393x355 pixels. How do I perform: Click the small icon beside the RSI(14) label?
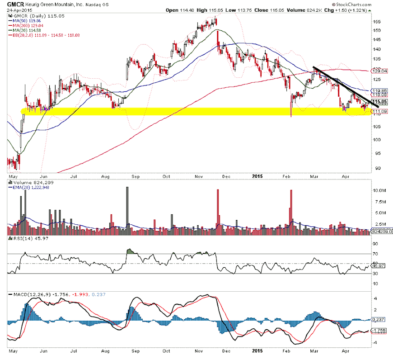(x=10, y=238)
